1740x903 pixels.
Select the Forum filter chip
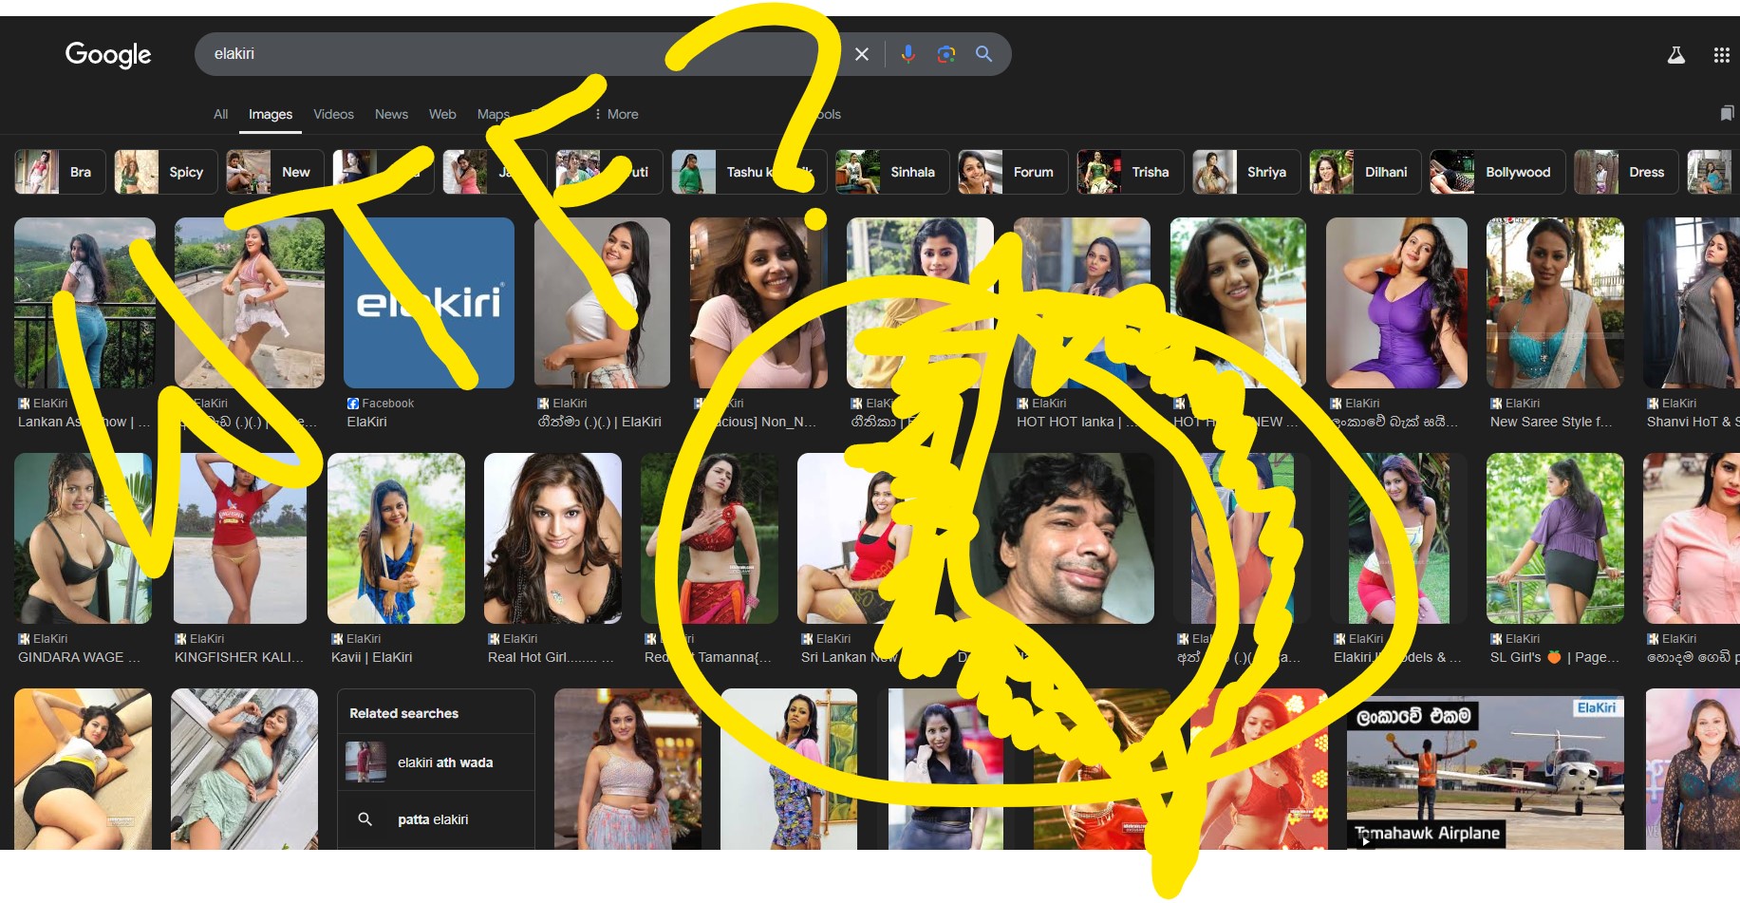tap(1013, 172)
